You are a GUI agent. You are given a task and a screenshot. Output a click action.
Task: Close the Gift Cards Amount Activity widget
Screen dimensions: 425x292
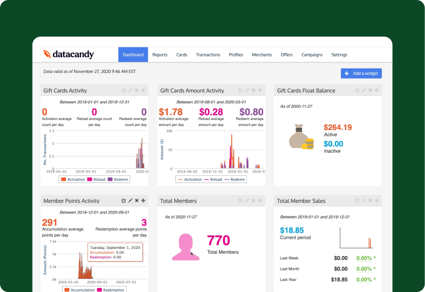[253, 91]
